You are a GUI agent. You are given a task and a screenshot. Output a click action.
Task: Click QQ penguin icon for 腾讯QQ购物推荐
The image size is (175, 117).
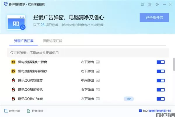13,80
